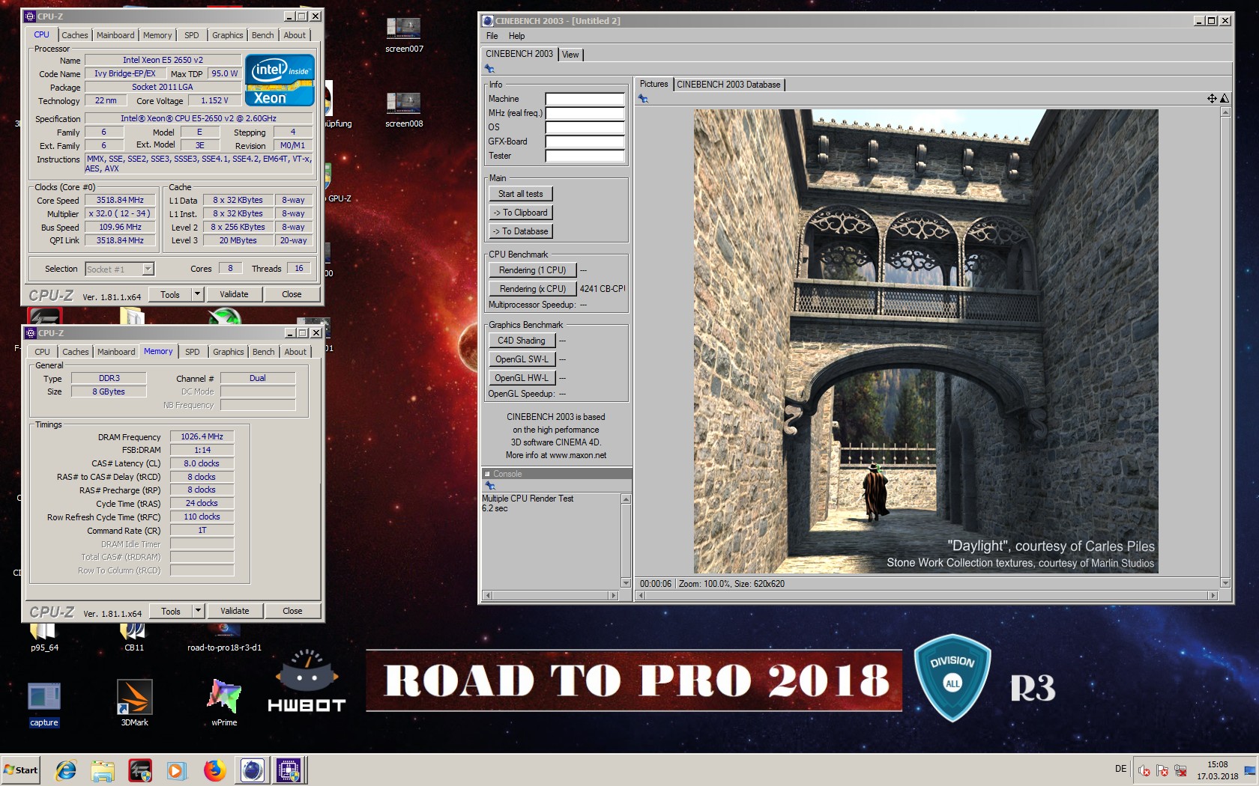Image resolution: width=1259 pixels, height=786 pixels.
Task: Click the pin icon under Pictures tab
Action: (x=643, y=99)
